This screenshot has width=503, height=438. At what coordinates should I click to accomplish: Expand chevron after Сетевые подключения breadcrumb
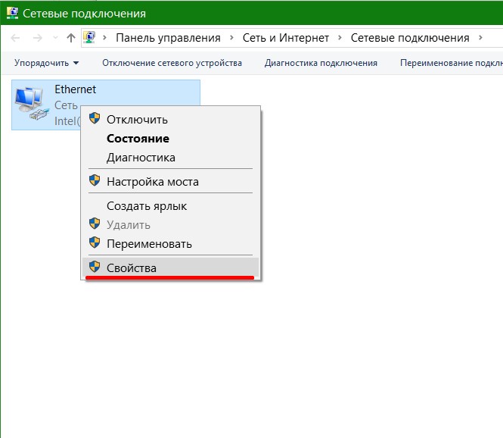pos(480,38)
